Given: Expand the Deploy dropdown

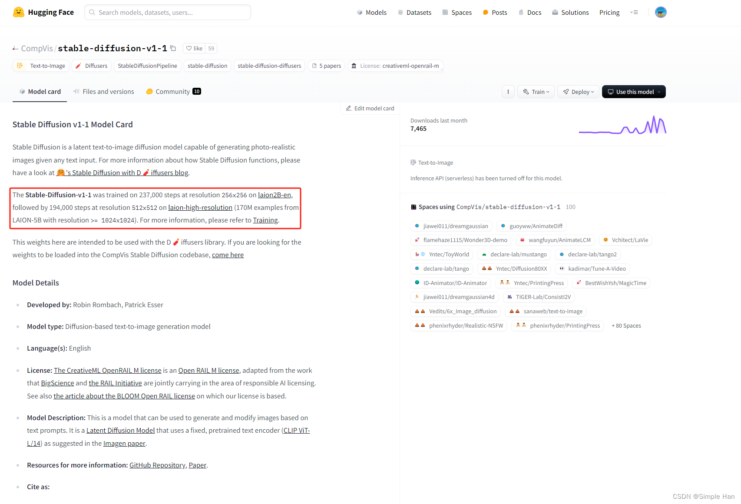Looking at the screenshot, I should pos(578,92).
